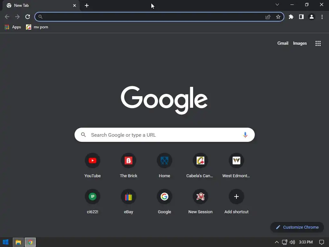Open network status tray icon
Viewport: 329px width, 247px height.
(285, 242)
